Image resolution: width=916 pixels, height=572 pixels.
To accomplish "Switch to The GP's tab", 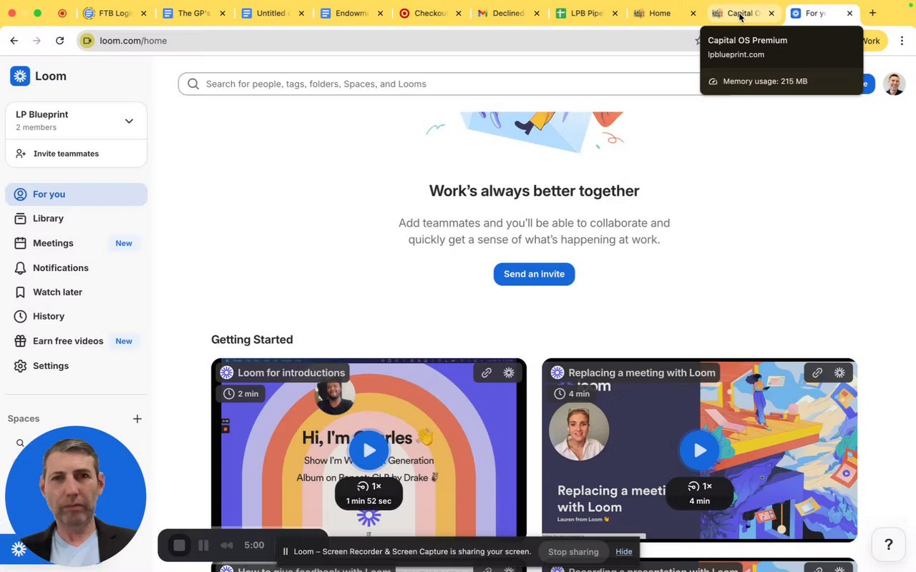I will pos(194,13).
